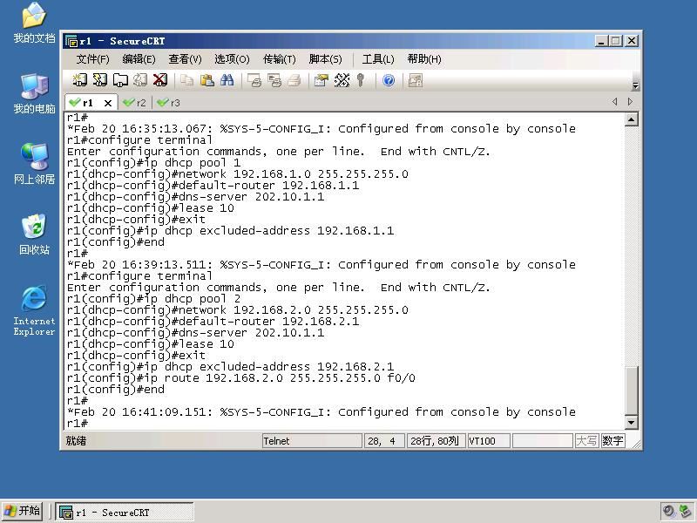Open the 编辑(E) menu
This screenshot has width=697, height=523.
click(x=139, y=59)
